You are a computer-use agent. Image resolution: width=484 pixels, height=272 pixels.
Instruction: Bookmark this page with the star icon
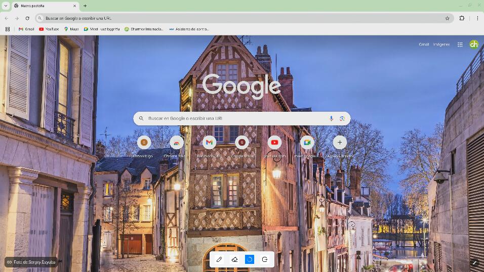pos(447,18)
